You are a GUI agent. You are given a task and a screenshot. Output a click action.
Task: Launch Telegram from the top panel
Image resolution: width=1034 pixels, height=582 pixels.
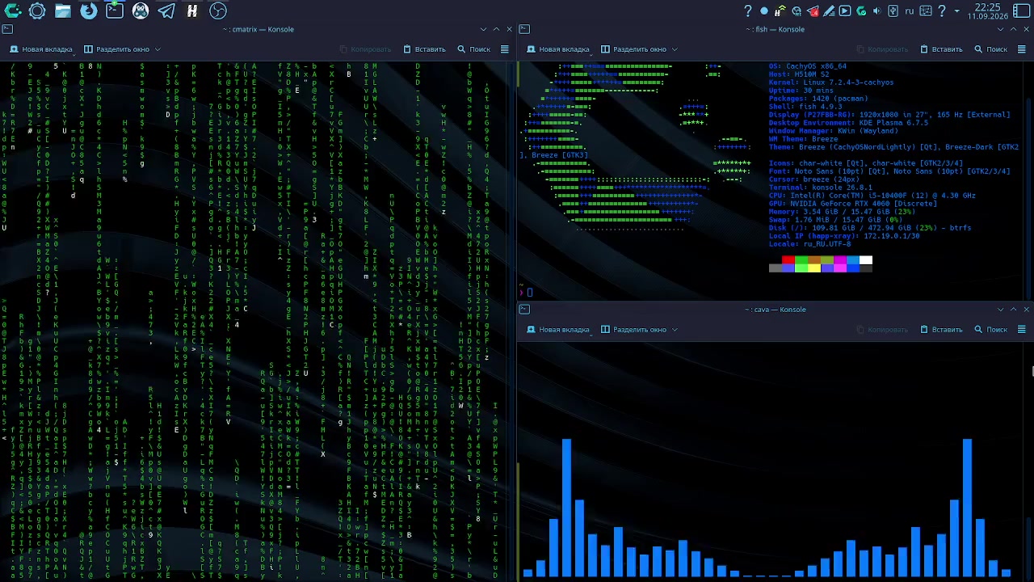click(166, 11)
